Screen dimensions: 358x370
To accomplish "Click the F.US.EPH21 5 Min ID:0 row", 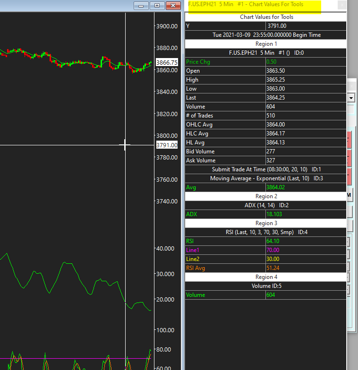I will (x=265, y=53).
